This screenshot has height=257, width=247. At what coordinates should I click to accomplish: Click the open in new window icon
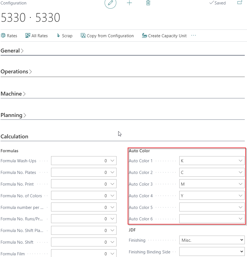coord(240,3)
